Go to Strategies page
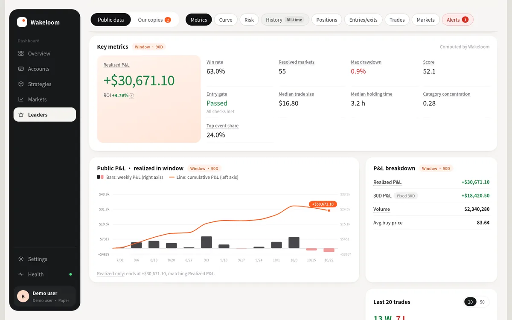Screen dimensions: 512x320 click(45, 84)
